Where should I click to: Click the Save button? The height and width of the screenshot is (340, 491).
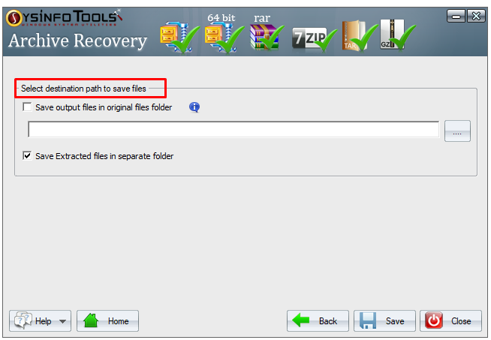[x=384, y=321]
